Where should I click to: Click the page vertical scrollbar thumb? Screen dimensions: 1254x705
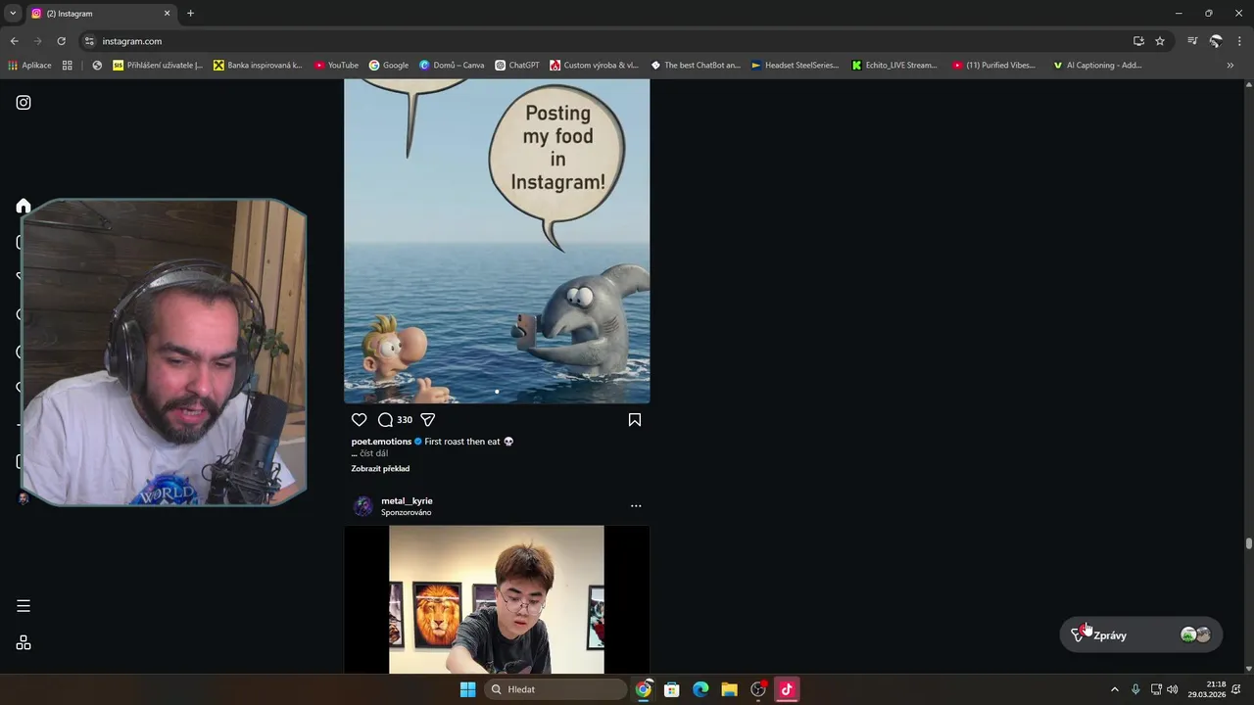[1248, 543]
